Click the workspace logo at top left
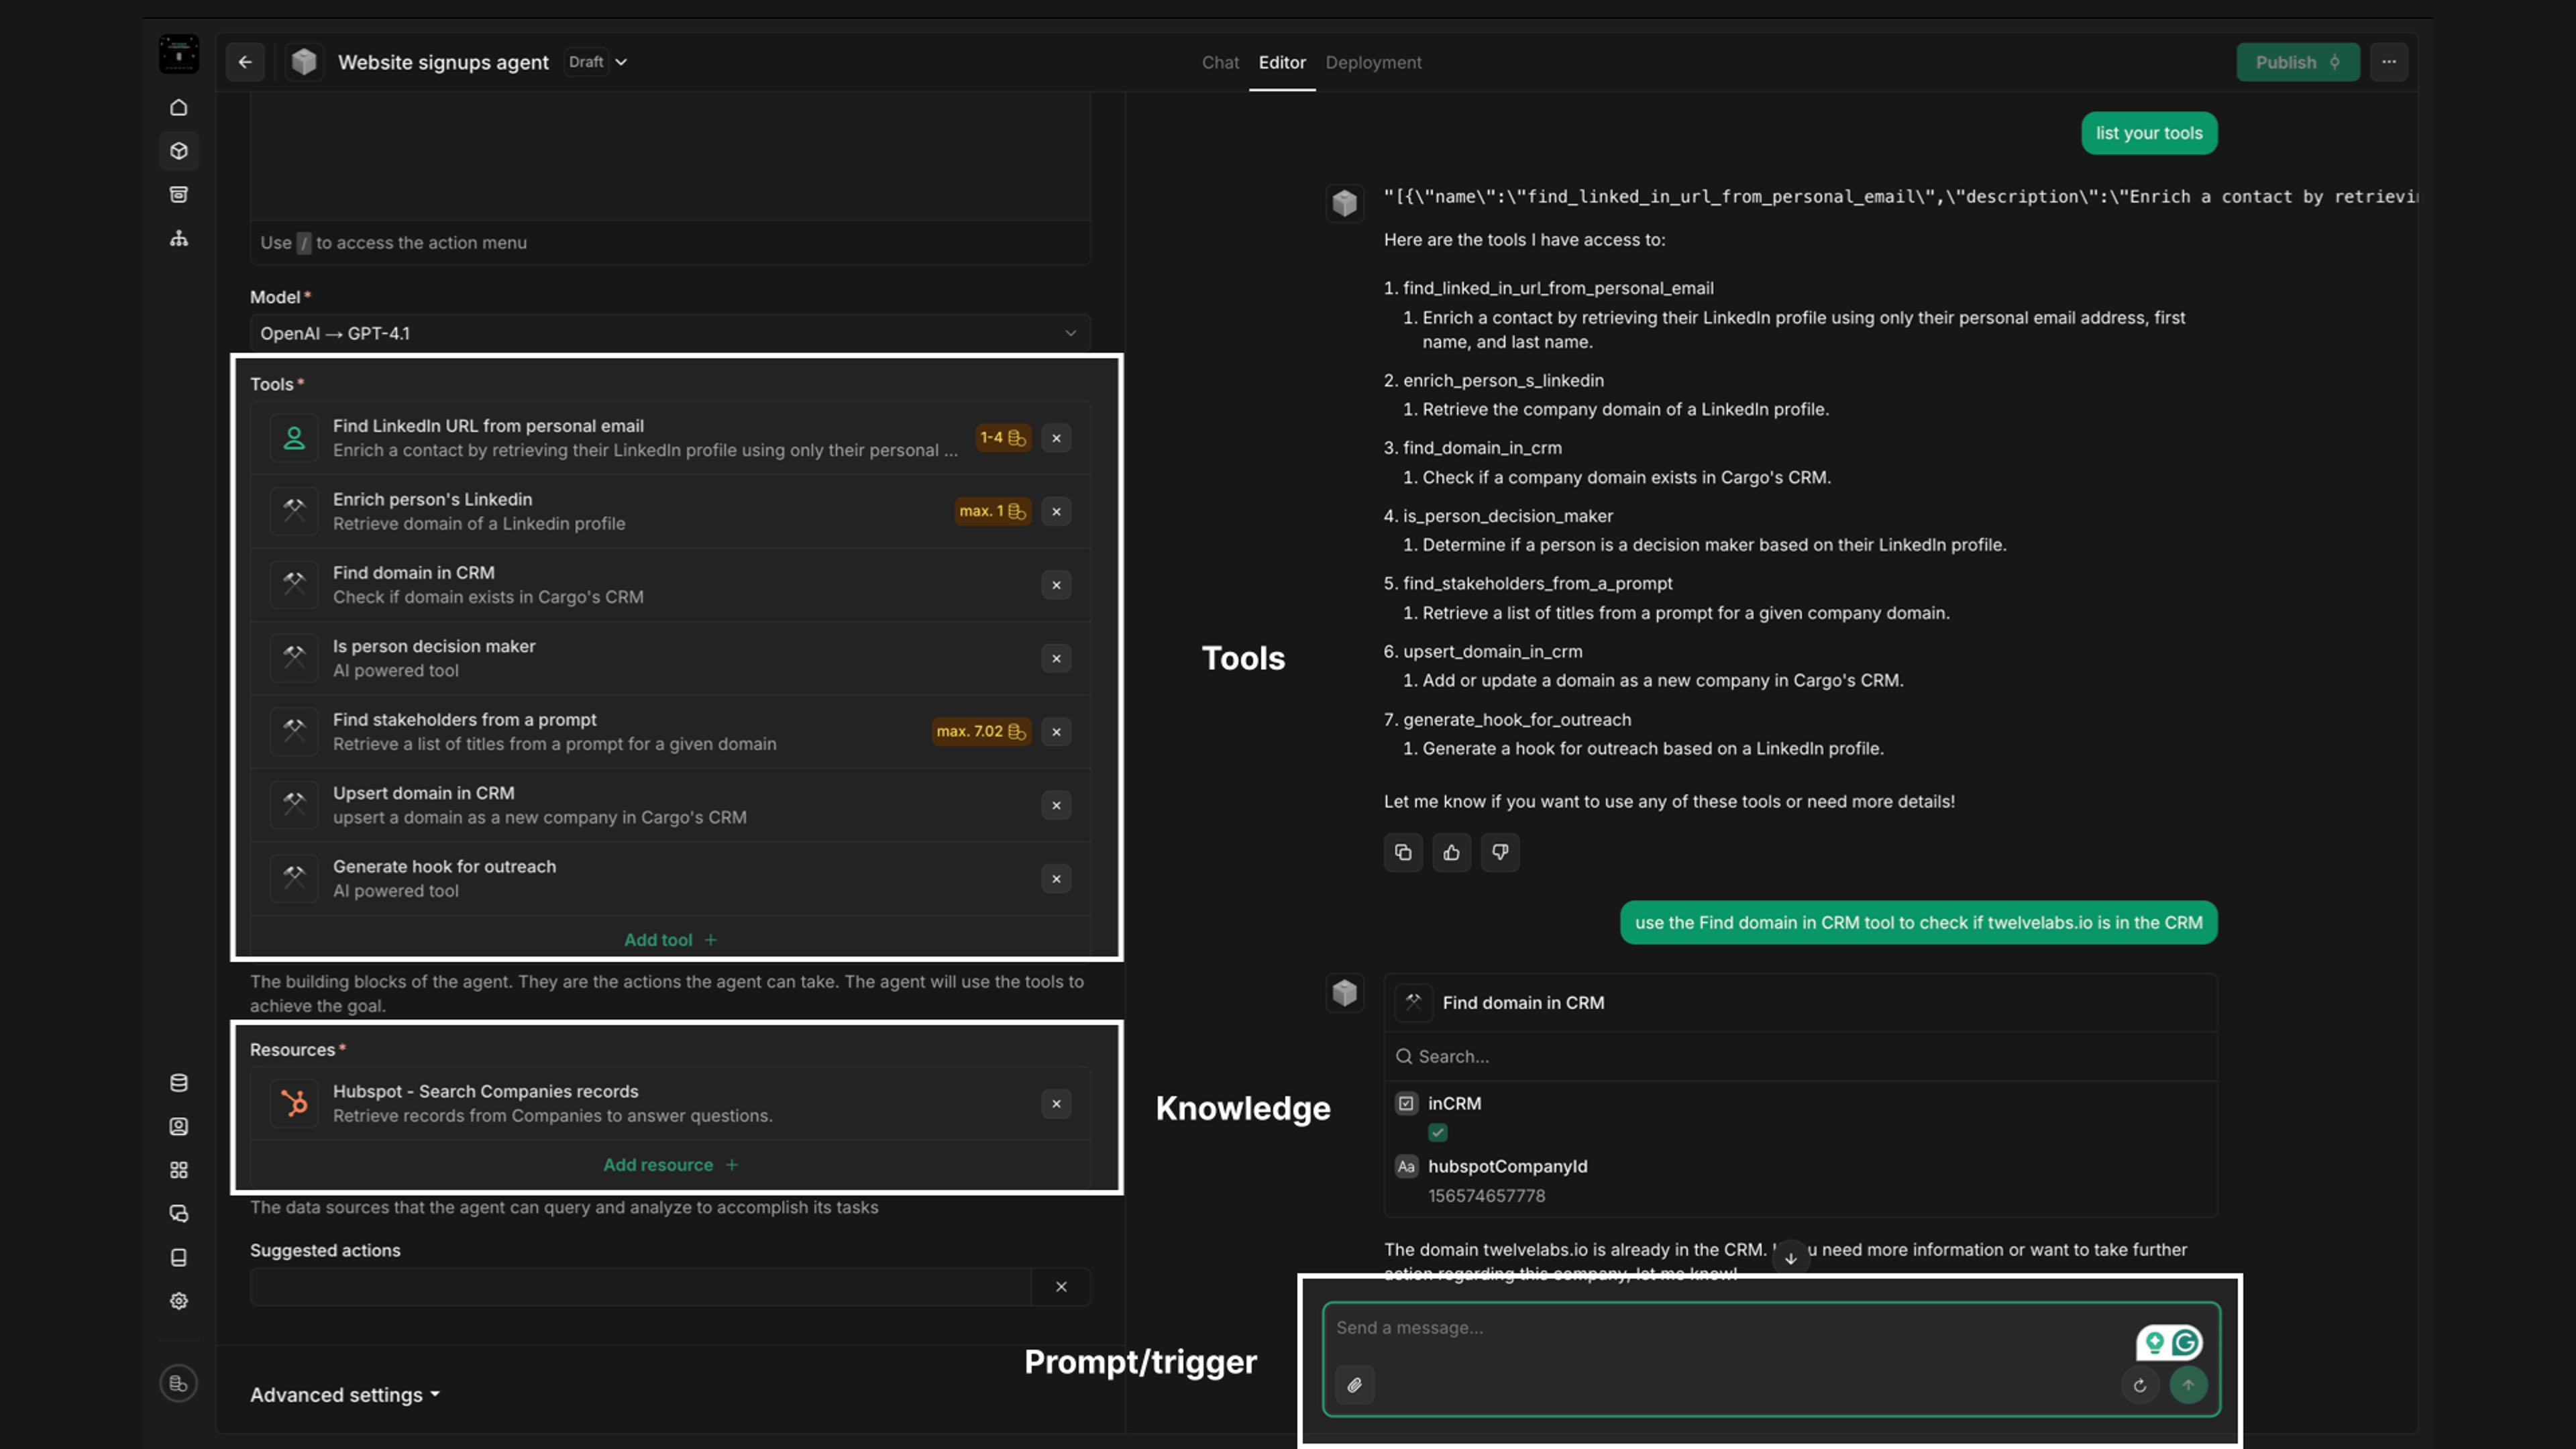2576x1449 pixels. 179,54
